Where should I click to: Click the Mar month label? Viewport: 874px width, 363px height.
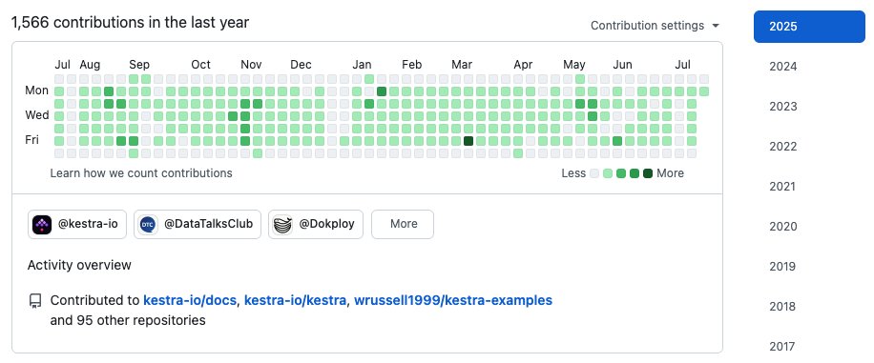click(x=462, y=65)
